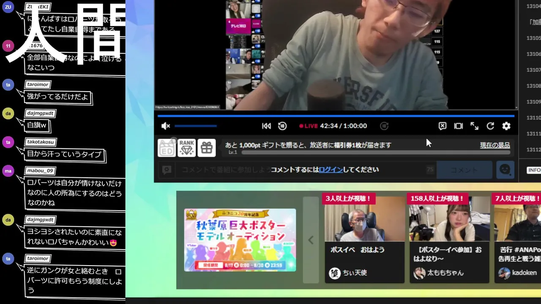Reload the player icon
541x304 pixels.
tap(490, 126)
